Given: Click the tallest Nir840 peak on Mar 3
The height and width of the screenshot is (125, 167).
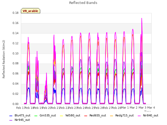Looking at the screenshot, I should [x=142, y=18].
